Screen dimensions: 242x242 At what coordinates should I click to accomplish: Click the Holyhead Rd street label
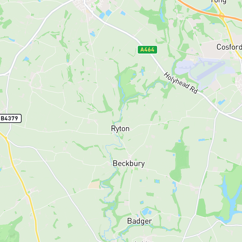click(x=181, y=83)
